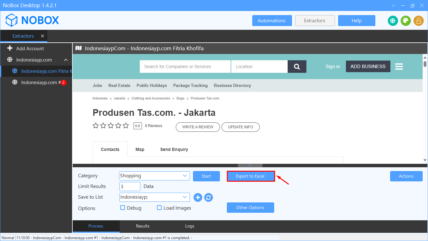The height and width of the screenshot is (241, 428).
Task: Open the color palette theme icon
Action: click(x=406, y=21)
